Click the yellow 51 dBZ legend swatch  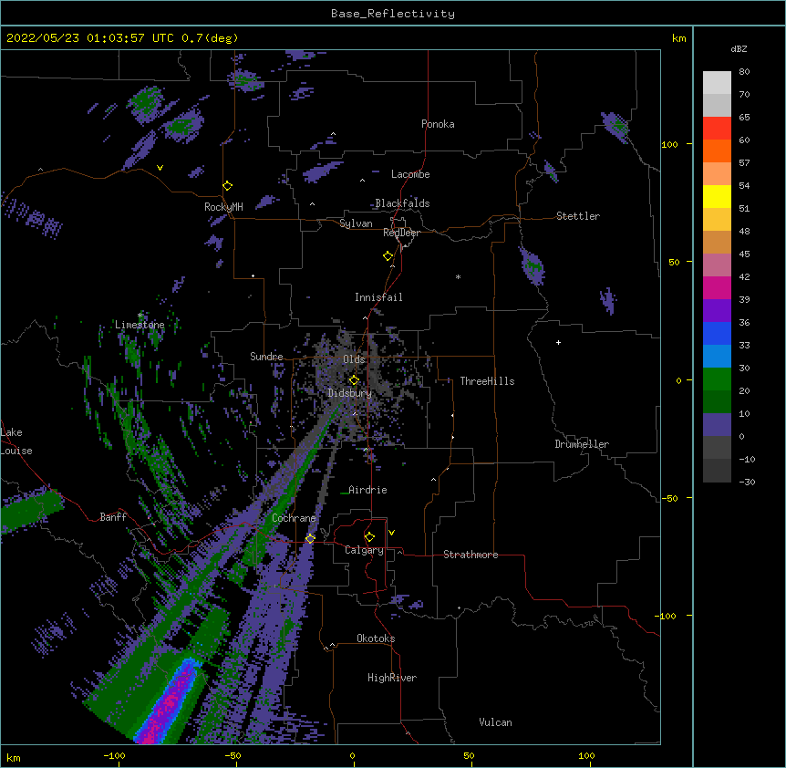tap(717, 197)
